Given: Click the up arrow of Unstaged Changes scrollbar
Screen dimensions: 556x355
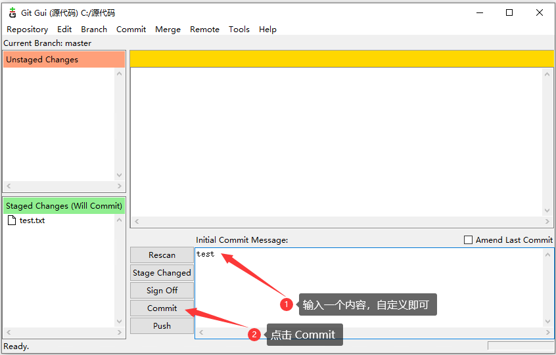Looking at the screenshot, I should click(120, 73).
